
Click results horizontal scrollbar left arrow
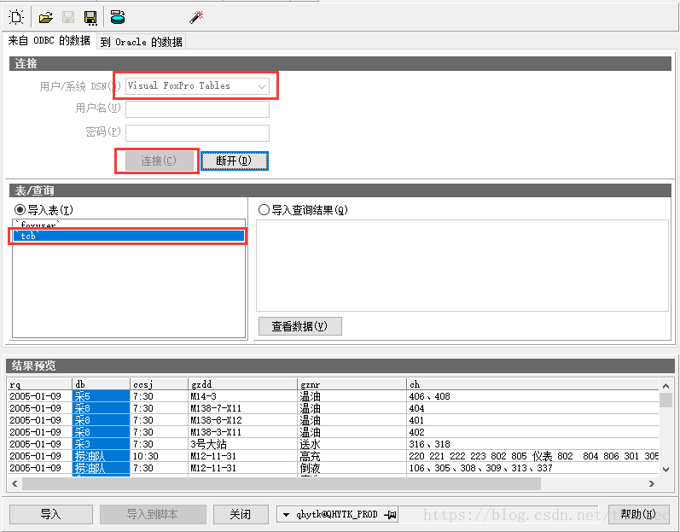coord(15,483)
